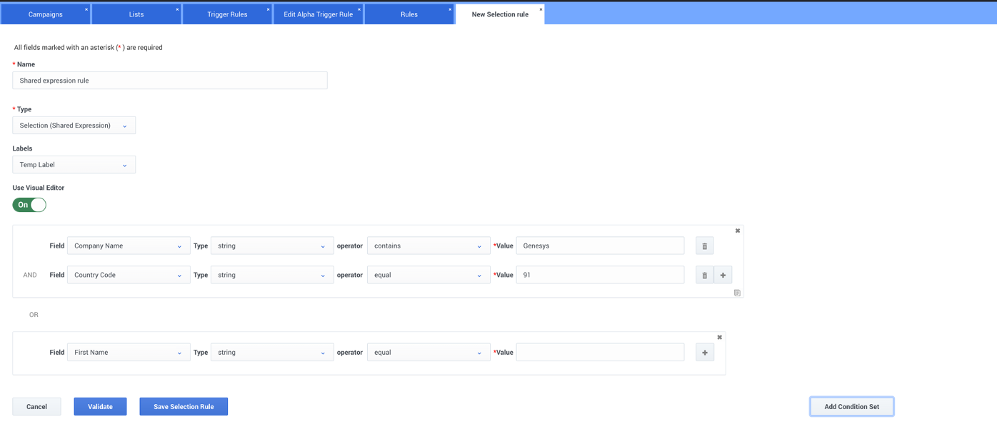This screenshot has width=997, height=434.
Task: Click the note icon in first condition set
Action: click(x=737, y=293)
